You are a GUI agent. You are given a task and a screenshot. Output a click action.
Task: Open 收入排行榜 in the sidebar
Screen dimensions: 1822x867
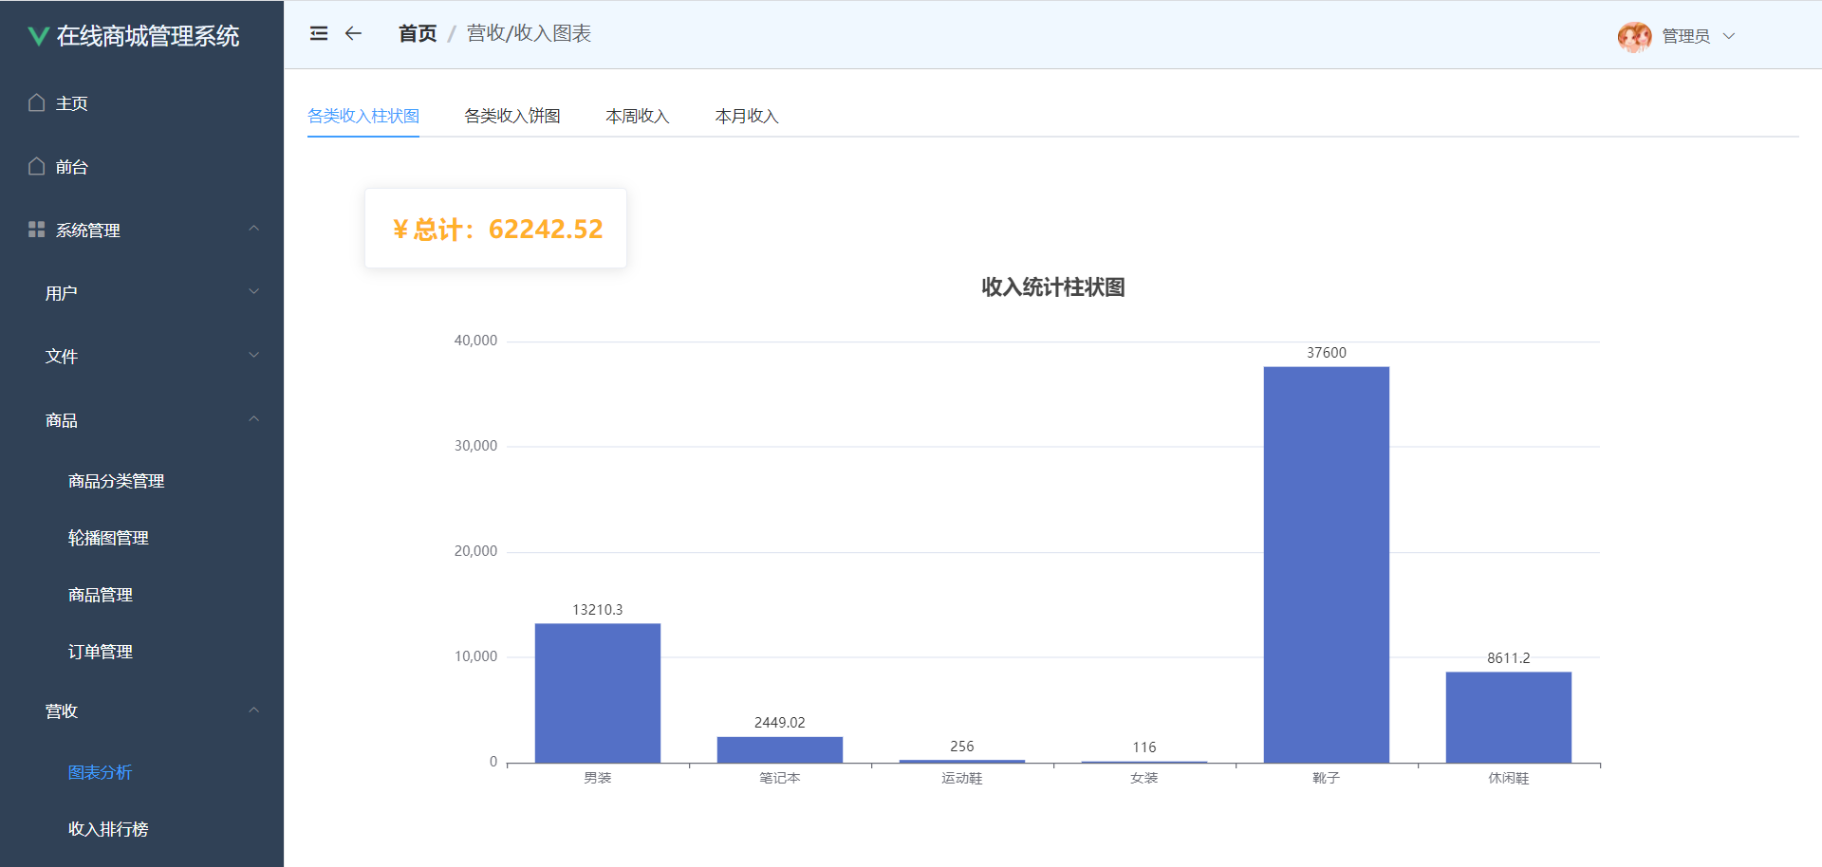pyautogui.click(x=108, y=829)
